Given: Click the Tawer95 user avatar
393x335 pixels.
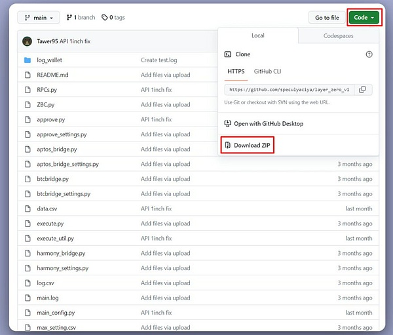Looking at the screenshot, I should tap(28, 41).
